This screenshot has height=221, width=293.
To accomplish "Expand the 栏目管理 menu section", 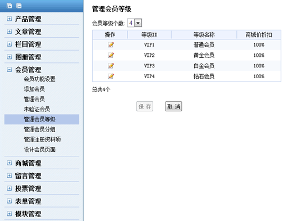I will pos(9,44).
